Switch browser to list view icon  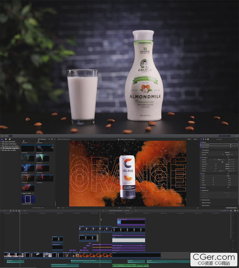click(49, 139)
